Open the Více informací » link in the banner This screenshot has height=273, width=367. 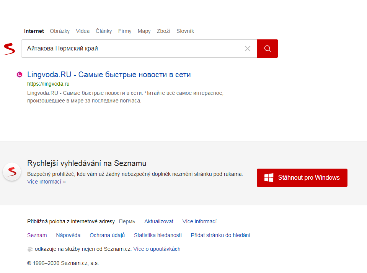point(46,182)
